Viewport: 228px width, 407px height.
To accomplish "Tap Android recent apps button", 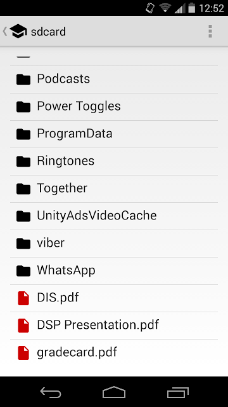I will tap(177, 392).
